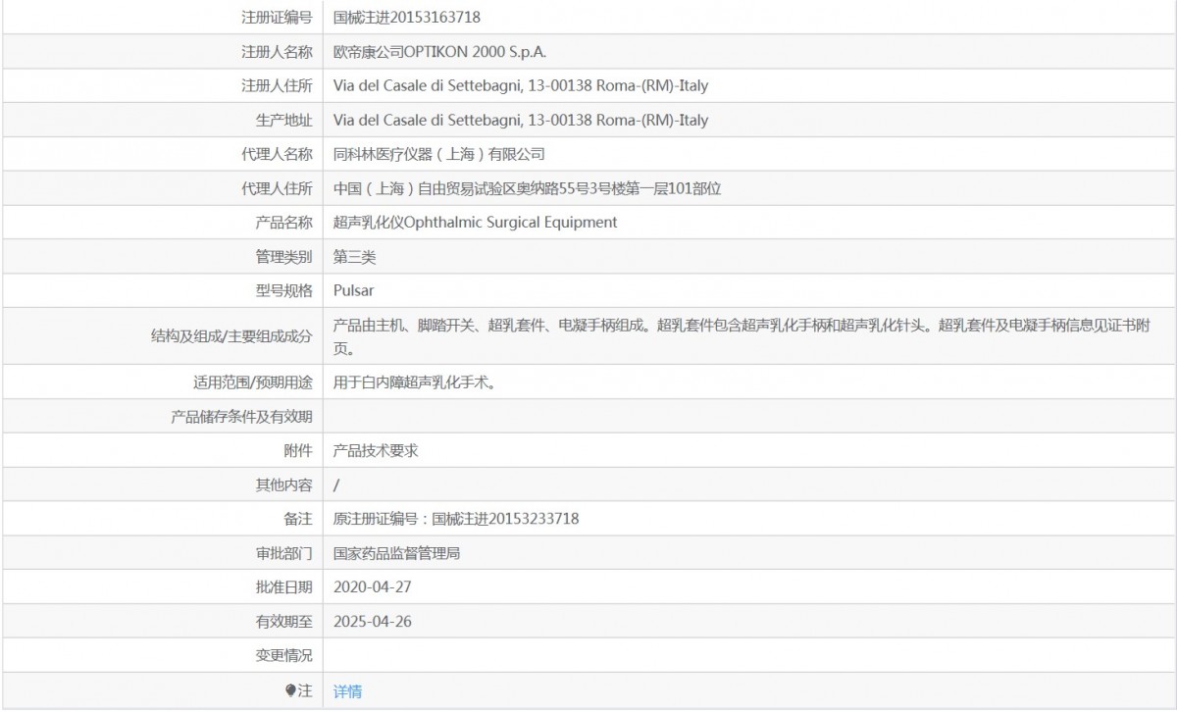1177x712 pixels.
Task: Select the department 国家药品监督管理局
Action: [396, 553]
